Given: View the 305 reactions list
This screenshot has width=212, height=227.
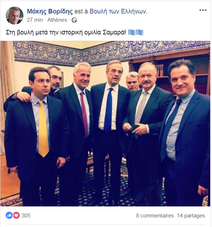Looking at the screenshot, I should [26, 215].
